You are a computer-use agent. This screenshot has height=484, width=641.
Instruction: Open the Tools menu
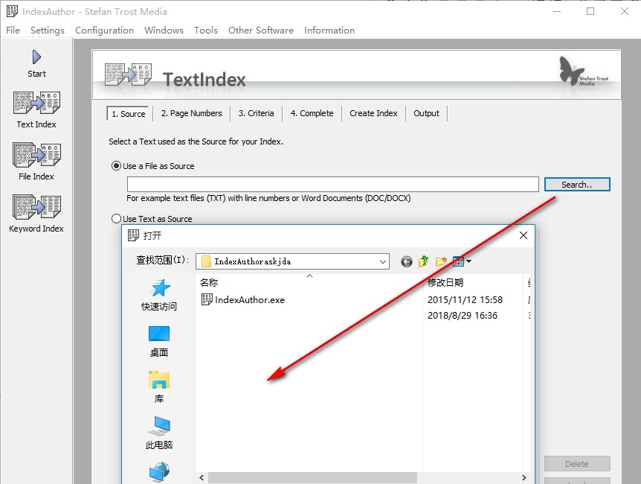pos(206,31)
